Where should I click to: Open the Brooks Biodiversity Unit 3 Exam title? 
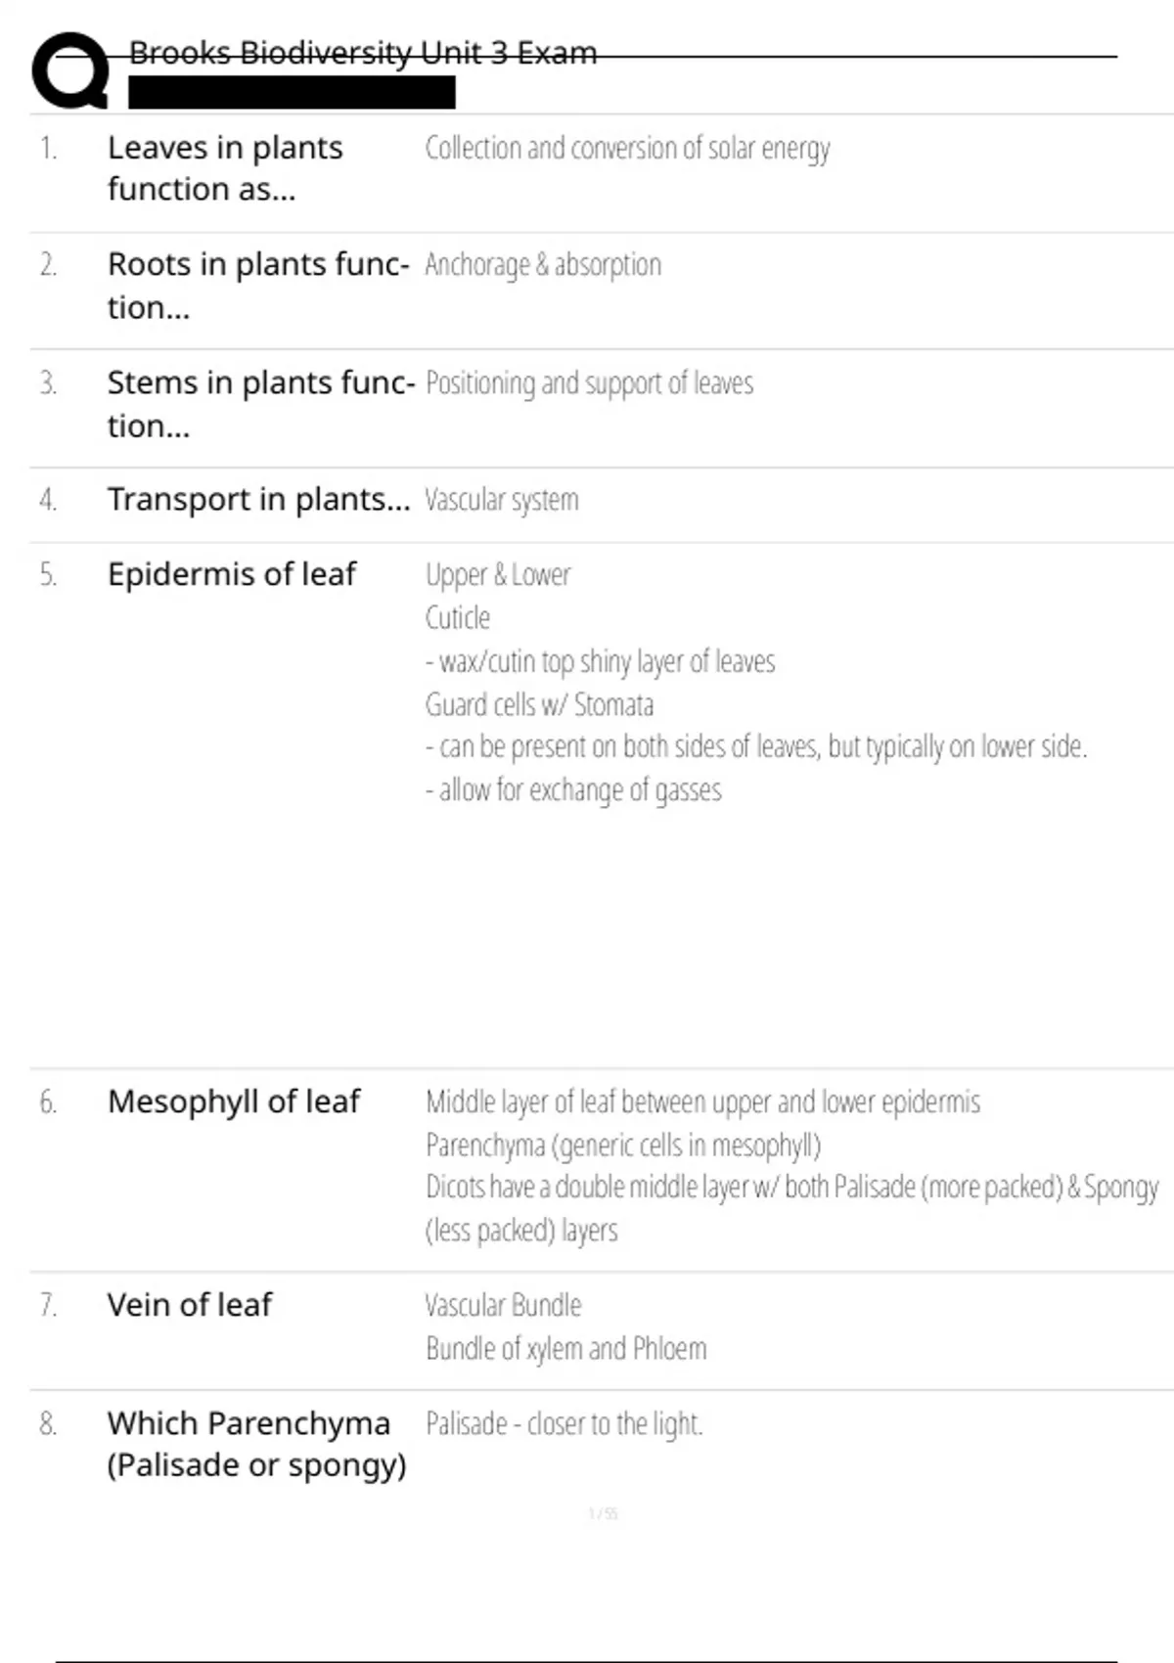point(363,53)
